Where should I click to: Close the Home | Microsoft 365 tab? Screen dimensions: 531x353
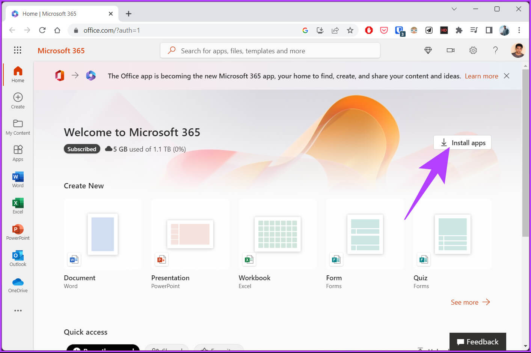tap(110, 14)
